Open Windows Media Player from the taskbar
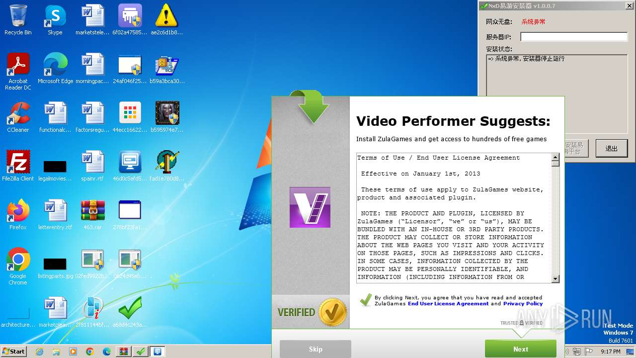 tap(73, 352)
